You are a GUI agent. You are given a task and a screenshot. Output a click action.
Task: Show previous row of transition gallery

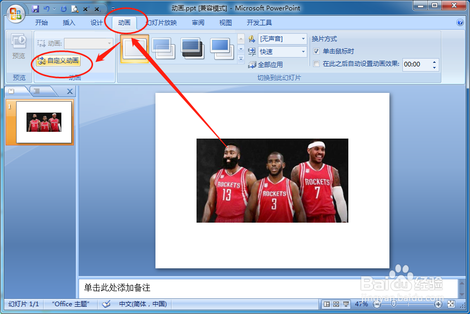[241, 39]
